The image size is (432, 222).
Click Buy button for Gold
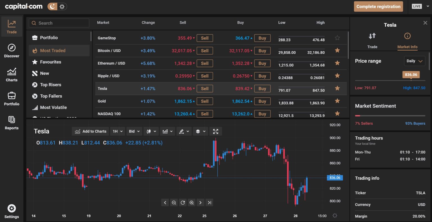[262, 101]
